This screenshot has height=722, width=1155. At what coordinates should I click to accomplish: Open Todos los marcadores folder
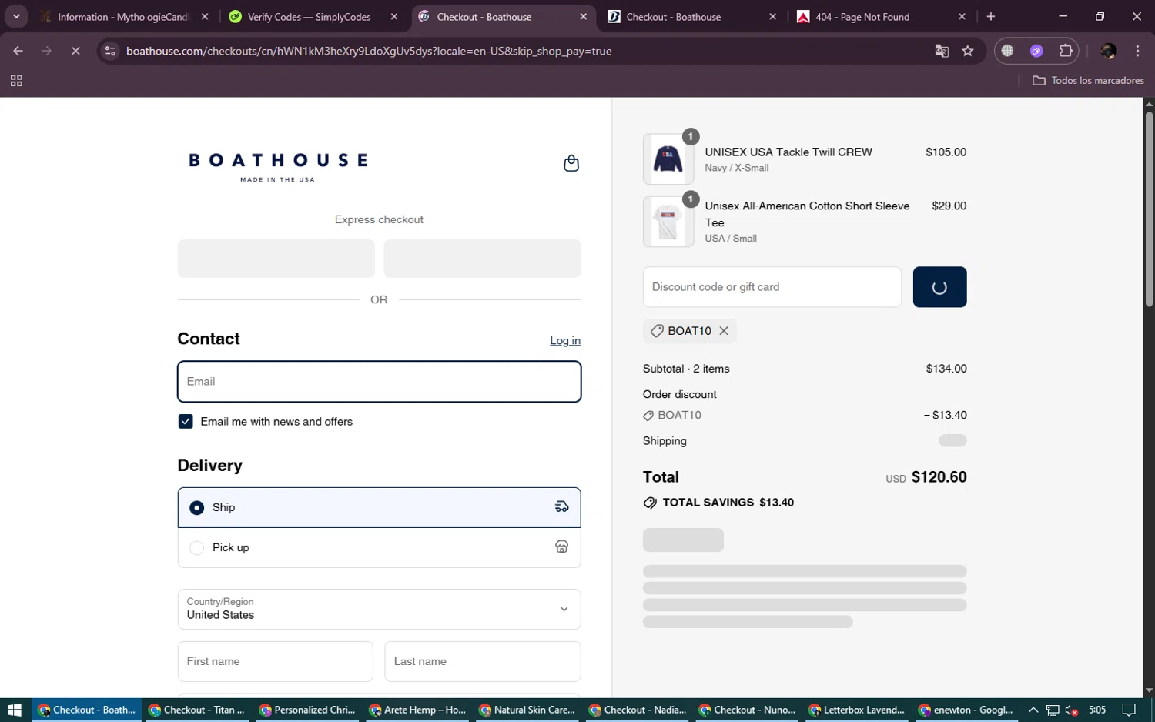pos(1088,81)
